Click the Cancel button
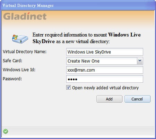 click(x=137, y=99)
